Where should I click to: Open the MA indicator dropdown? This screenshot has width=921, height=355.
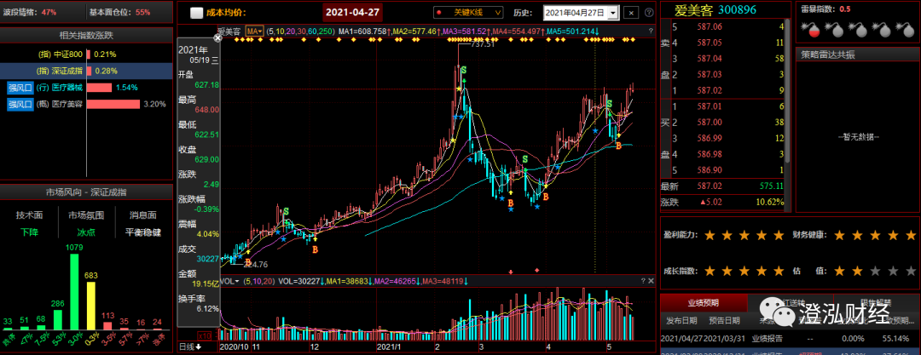(254, 31)
